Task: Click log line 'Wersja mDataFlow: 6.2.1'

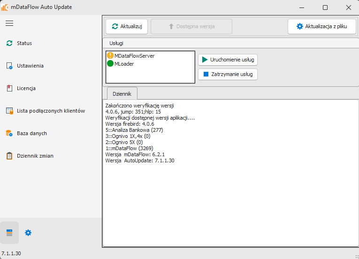Action: (x=135, y=154)
